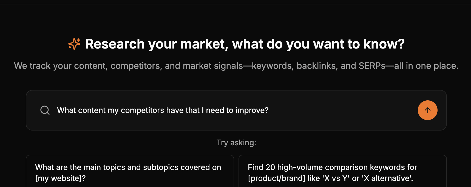Click the "[product/brand]" placeholder text

pos(276,178)
